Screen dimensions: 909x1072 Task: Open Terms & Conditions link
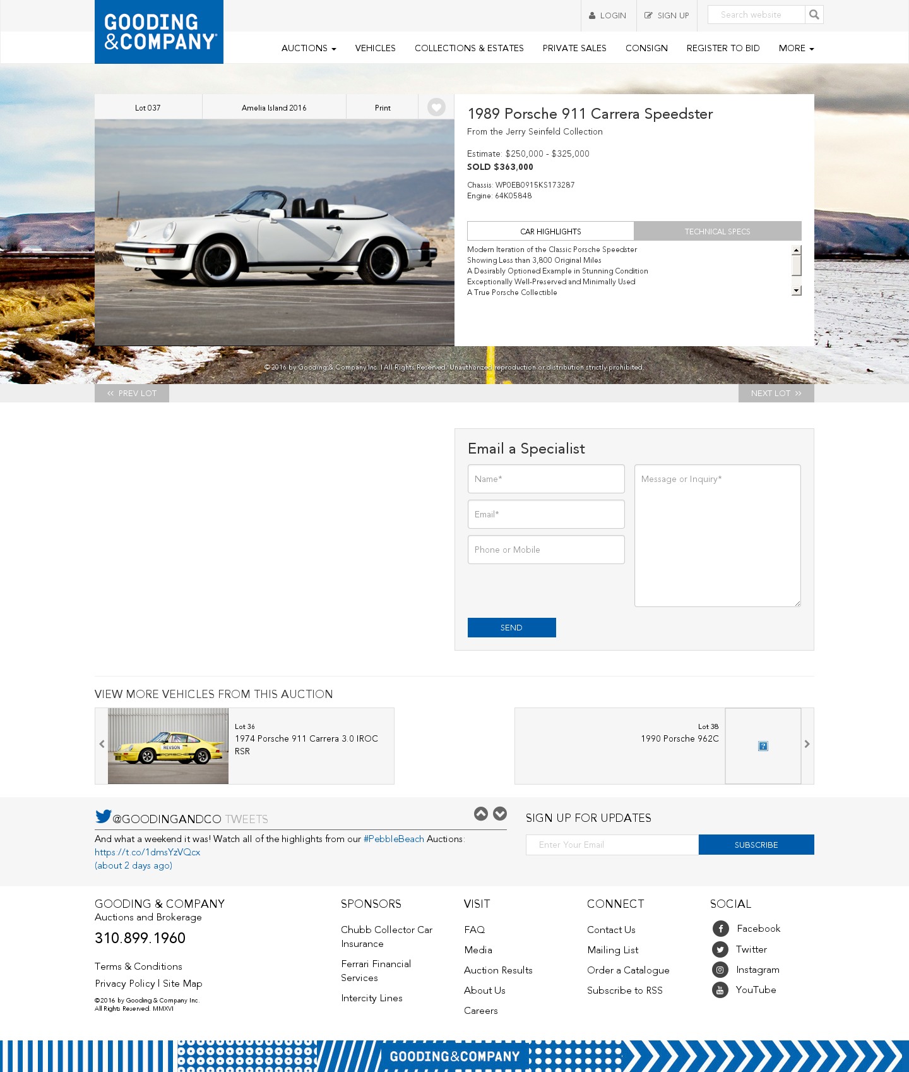(x=138, y=967)
